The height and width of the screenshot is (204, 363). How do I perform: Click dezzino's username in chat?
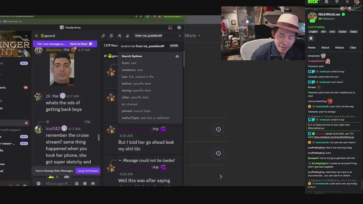tap(54, 50)
